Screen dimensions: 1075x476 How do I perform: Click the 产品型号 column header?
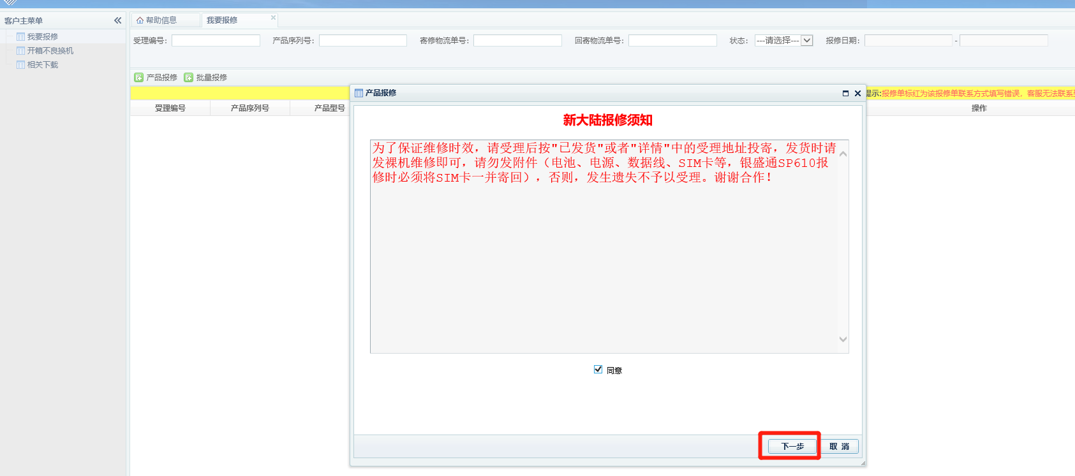click(x=329, y=108)
